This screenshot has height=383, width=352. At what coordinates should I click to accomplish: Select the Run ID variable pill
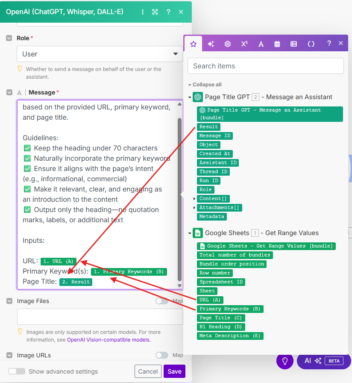(x=208, y=181)
